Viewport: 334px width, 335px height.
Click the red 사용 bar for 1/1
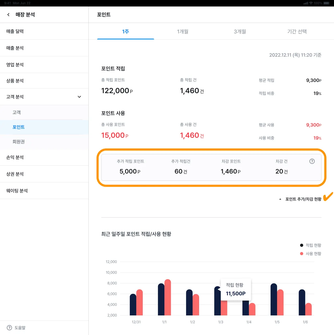tap(168, 297)
